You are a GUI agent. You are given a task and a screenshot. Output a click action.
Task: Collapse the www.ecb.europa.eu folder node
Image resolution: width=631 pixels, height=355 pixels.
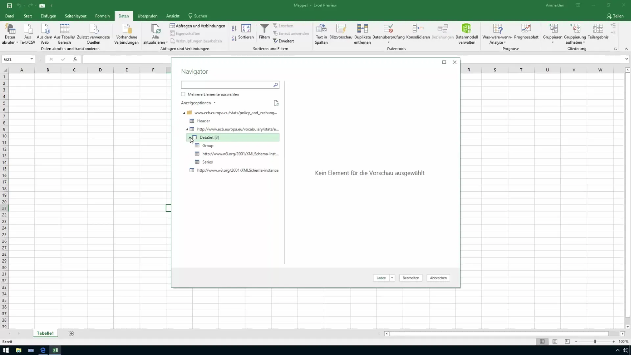pos(184,113)
